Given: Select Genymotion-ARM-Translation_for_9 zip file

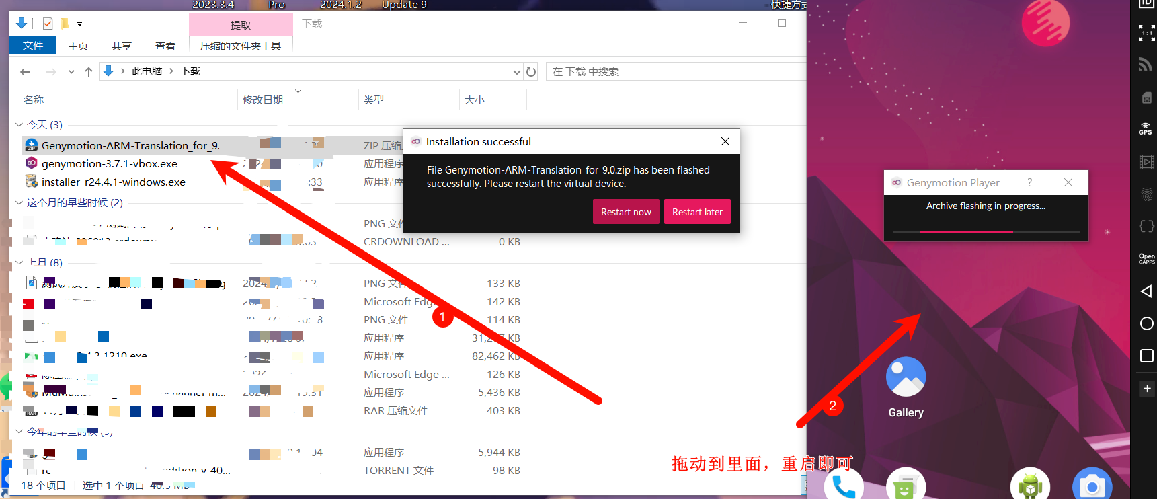Looking at the screenshot, I should [x=130, y=145].
